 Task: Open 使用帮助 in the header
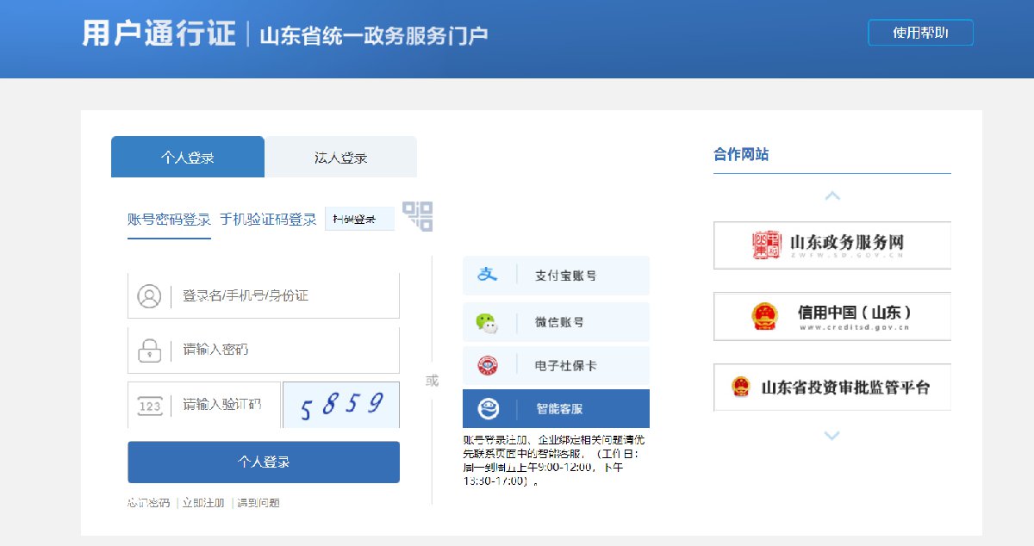pos(920,33)
